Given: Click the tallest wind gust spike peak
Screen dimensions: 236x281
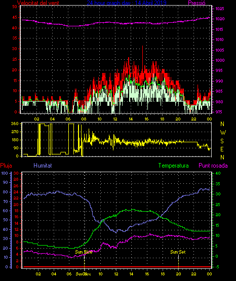Looking at the screenshot, I should pos(143,46).
